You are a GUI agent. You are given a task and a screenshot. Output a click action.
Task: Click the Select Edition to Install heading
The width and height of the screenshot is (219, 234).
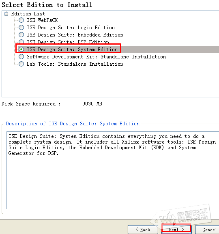[47, 5]
